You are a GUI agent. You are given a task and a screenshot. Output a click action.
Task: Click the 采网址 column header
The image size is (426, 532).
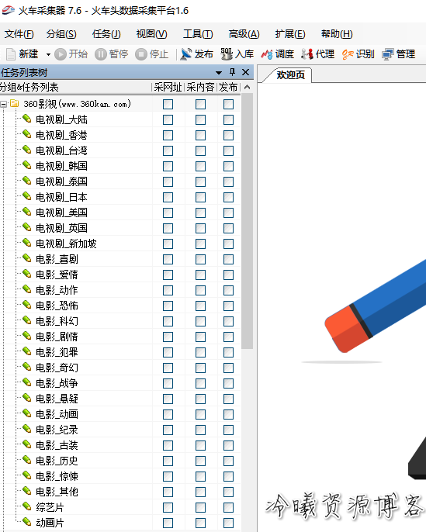168,87
